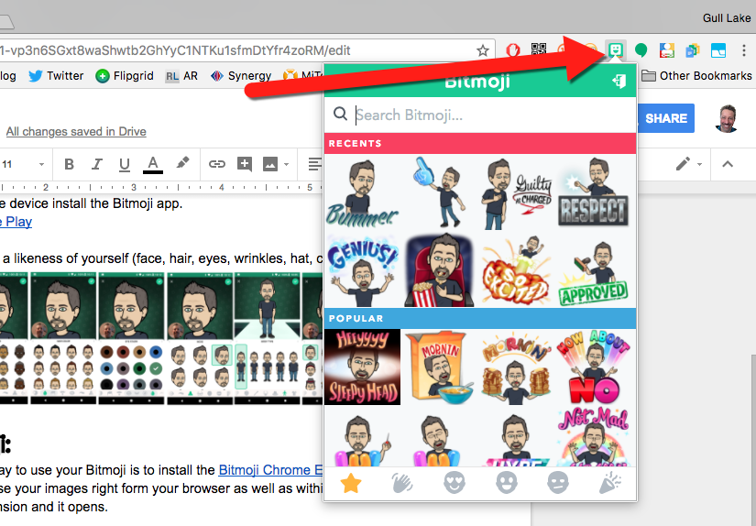Image resolution: width=756 pixels, height=526 pixels.
Task: Select the foam finger Bitmoji sticker
Action: point(439,192)
